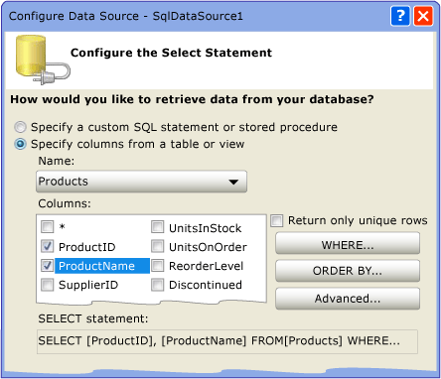The image size is (441, 379).
Task: Click the database cylinder plug icon
Action: [x=43, y=60]
